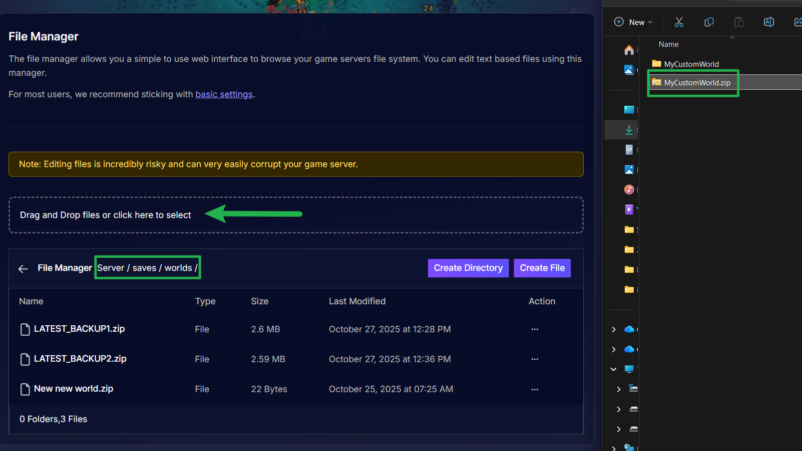Go back using File Manager back arrow

coord(23,269)
